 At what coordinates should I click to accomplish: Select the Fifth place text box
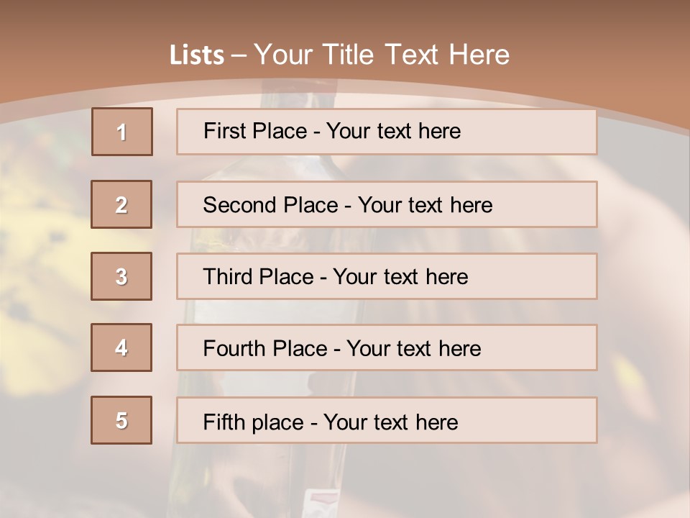[x=387, y=421]
